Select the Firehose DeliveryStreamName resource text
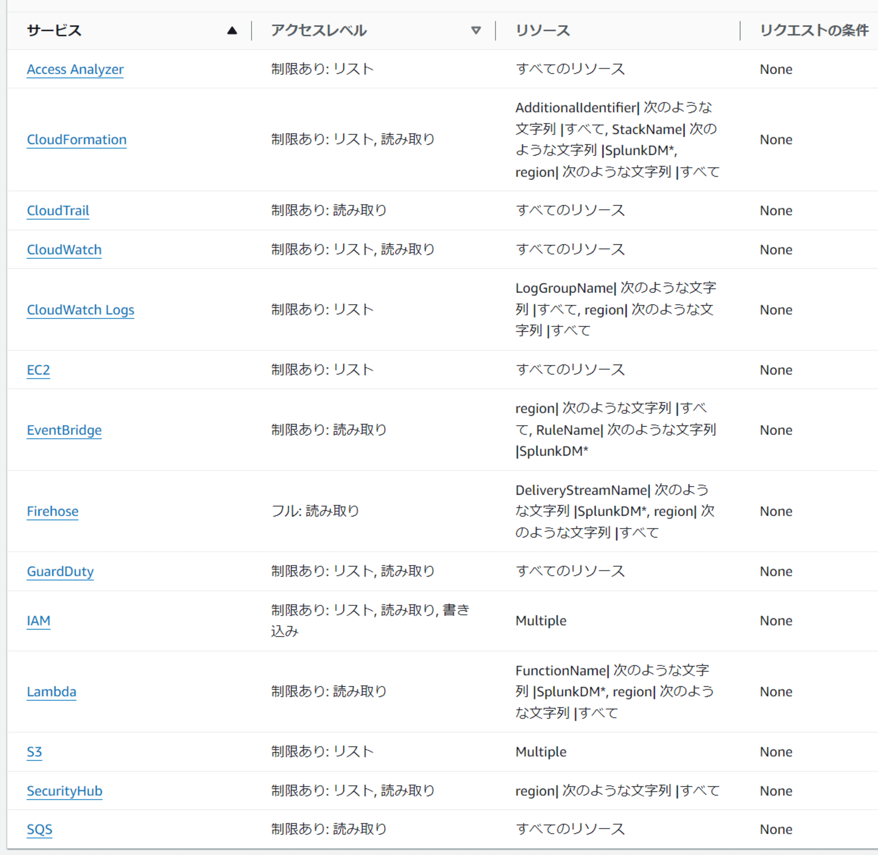Viewport: 878px width, 855px height. (615, 511)
